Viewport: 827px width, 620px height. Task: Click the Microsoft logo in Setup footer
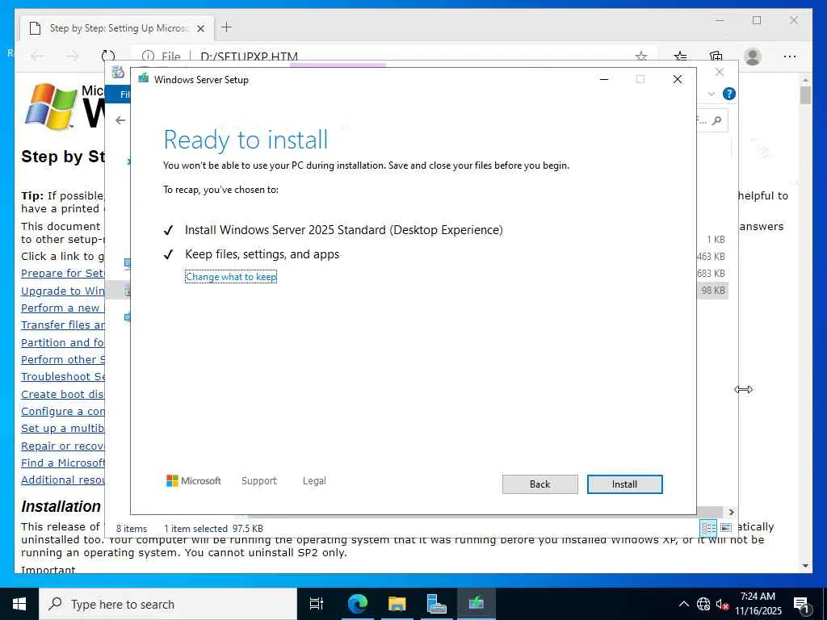[x=194, y=481]
